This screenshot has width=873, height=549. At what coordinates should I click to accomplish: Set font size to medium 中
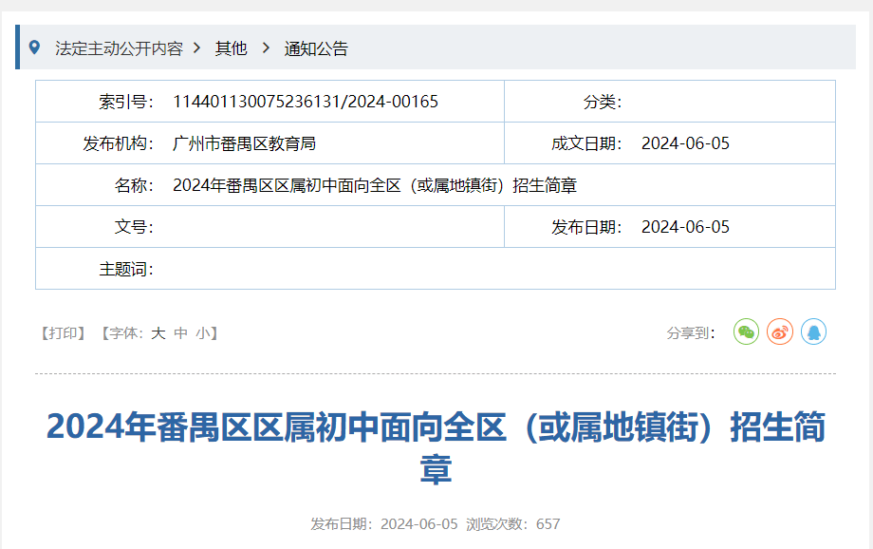(x=178, y=332)
